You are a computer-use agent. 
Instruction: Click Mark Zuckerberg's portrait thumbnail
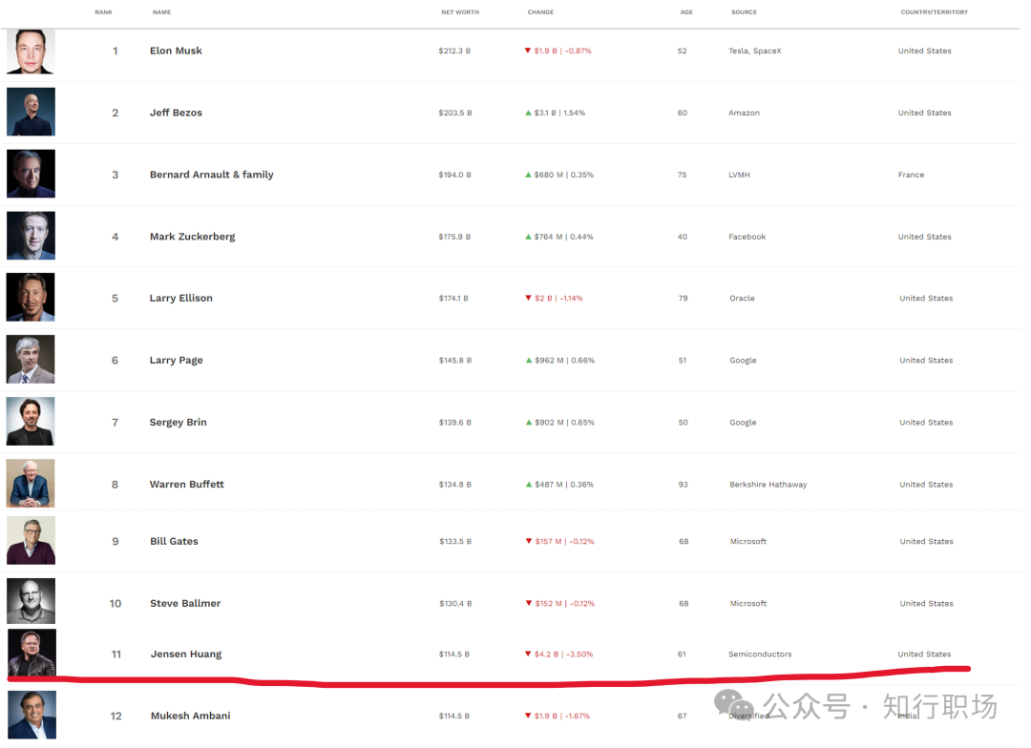point(31,236)
